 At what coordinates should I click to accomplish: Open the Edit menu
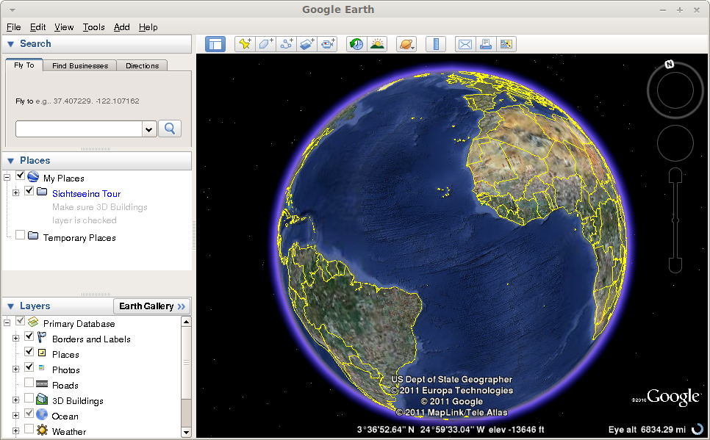[x=37, y=27]
